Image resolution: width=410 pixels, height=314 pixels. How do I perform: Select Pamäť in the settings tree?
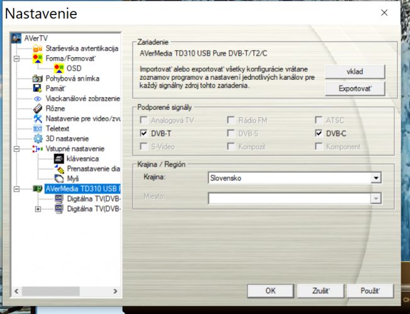[x=55, y=89]
